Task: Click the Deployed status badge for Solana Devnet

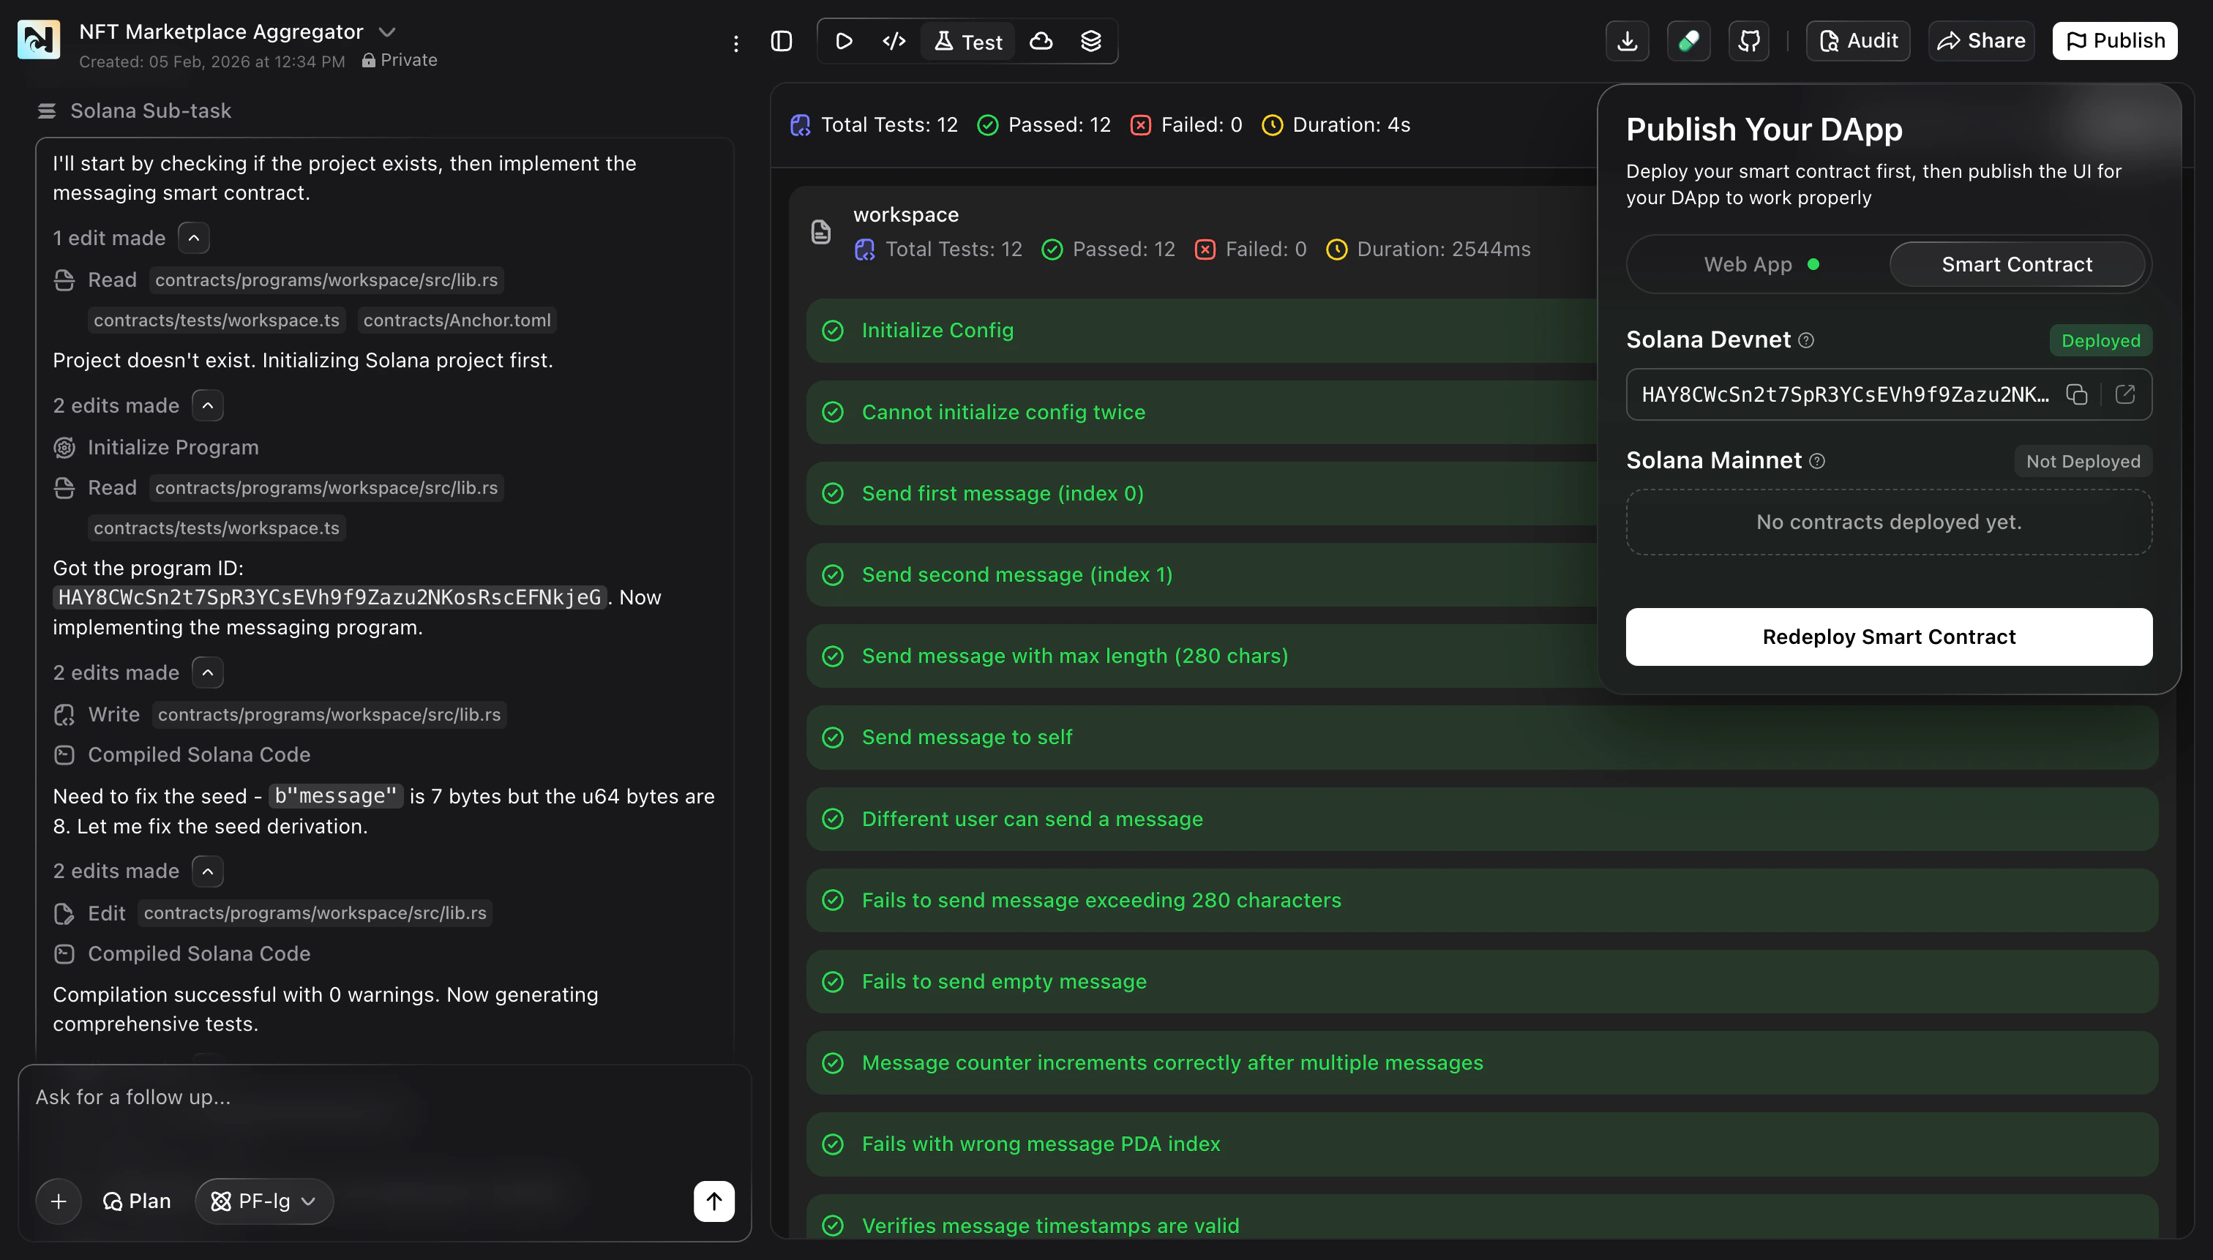Action: point(2100,340)
